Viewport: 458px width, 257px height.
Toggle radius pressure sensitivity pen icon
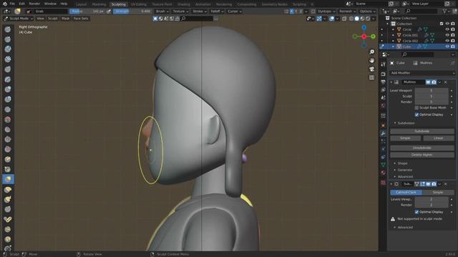[109, 11]
